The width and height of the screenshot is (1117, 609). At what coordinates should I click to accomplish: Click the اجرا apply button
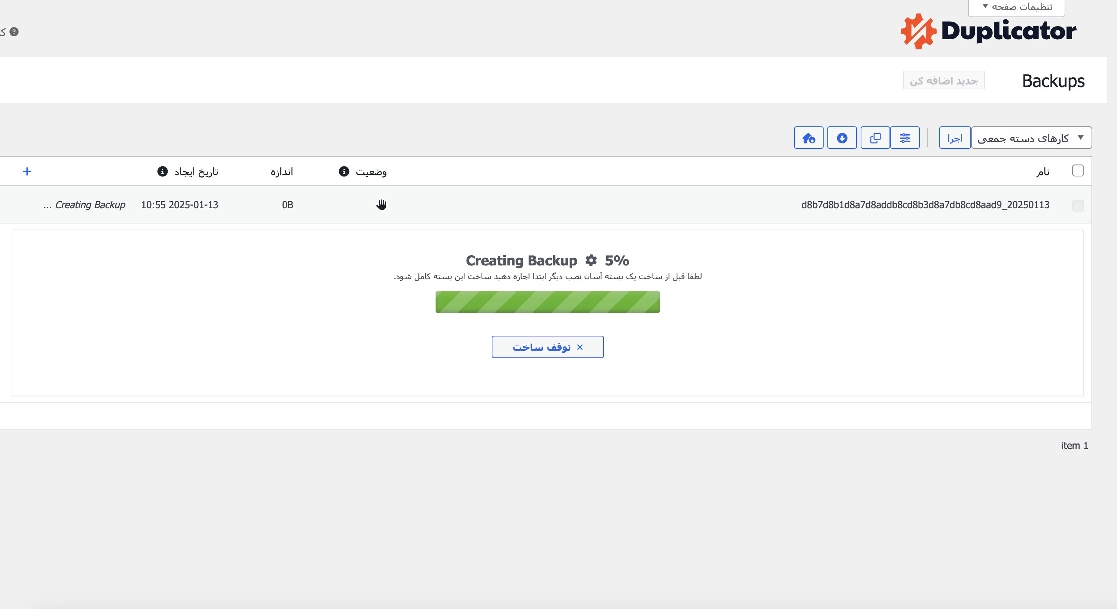coord(954,138)
